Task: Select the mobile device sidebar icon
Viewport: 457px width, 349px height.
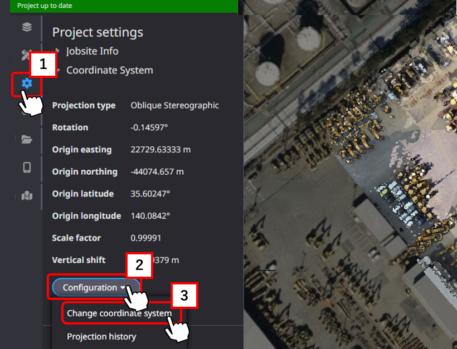Action: [x=27, y=168]
